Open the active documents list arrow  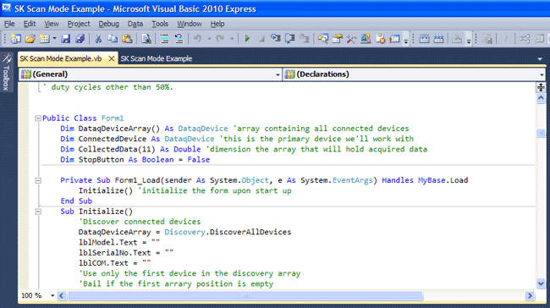[x=540, y=59]
